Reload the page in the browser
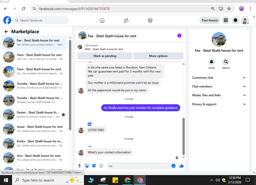 (x=24, y=9)
